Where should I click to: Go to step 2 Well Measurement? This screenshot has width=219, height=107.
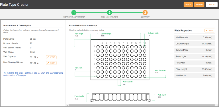109,13
